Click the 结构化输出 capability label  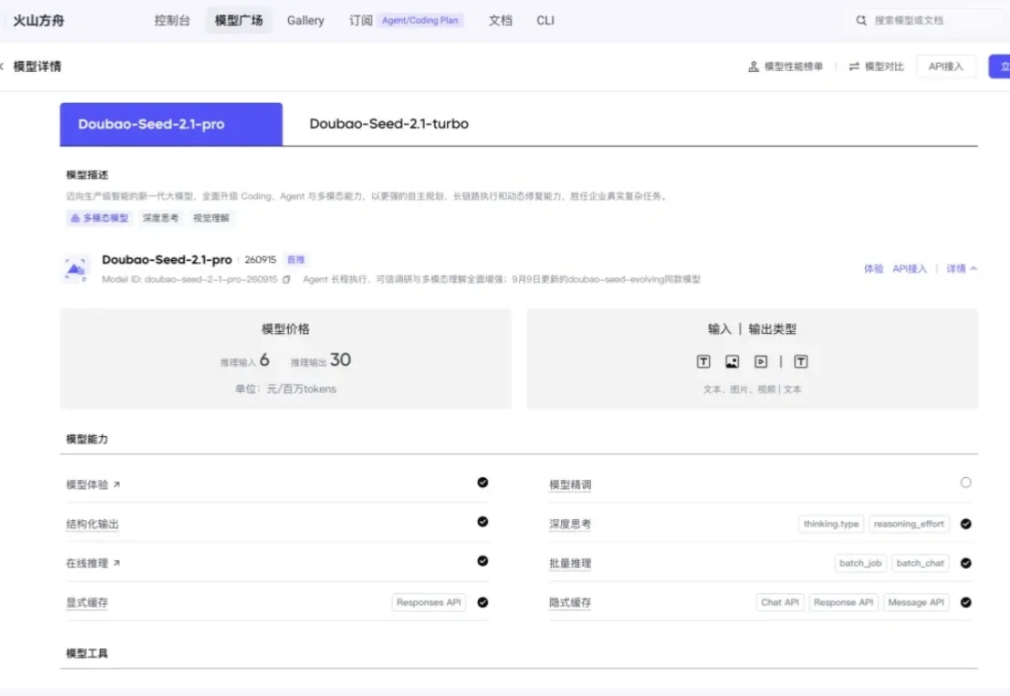point(92,524)
